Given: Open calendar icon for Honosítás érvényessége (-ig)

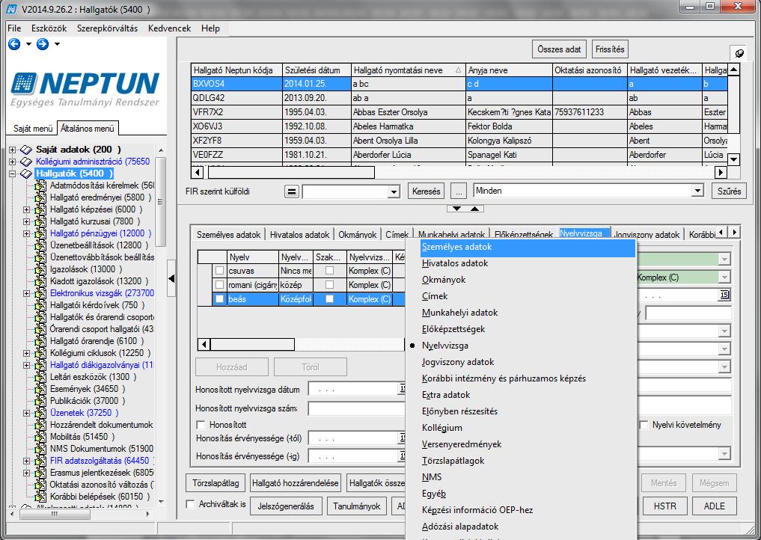Looking at the screenshot, I should (402, 456).
